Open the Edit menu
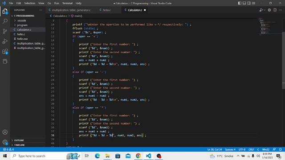285x160 pixels. pyautogui.click(x=19, y=3)
